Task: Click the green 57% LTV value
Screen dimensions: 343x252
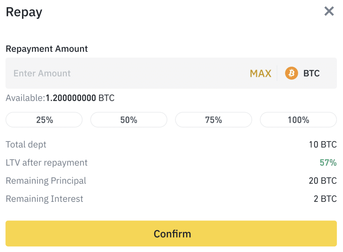Action: (x=328, y=163)
